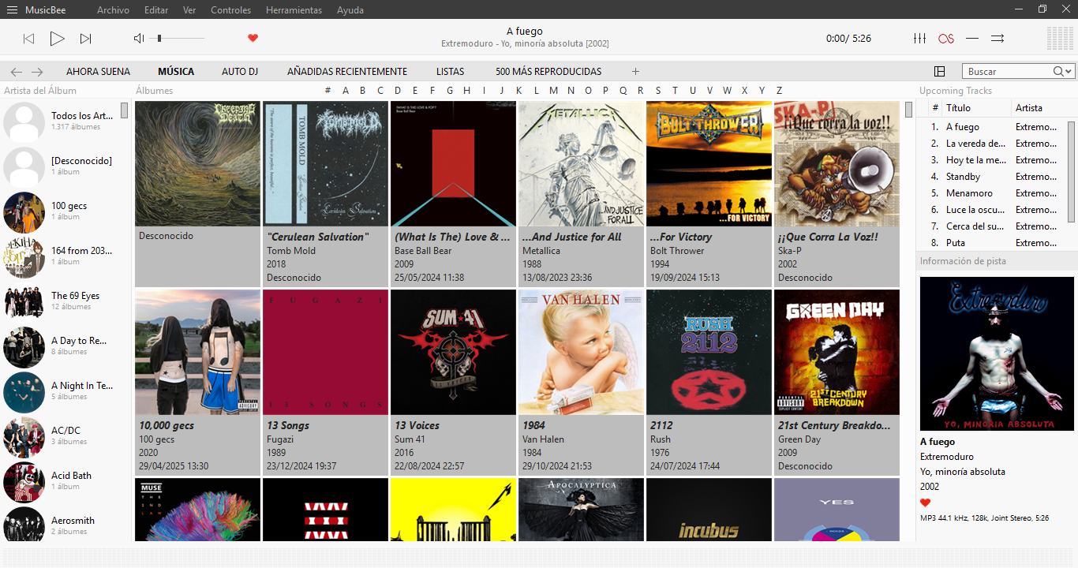
Task: Skip to the previous track
Action: (x=28, y=38)
